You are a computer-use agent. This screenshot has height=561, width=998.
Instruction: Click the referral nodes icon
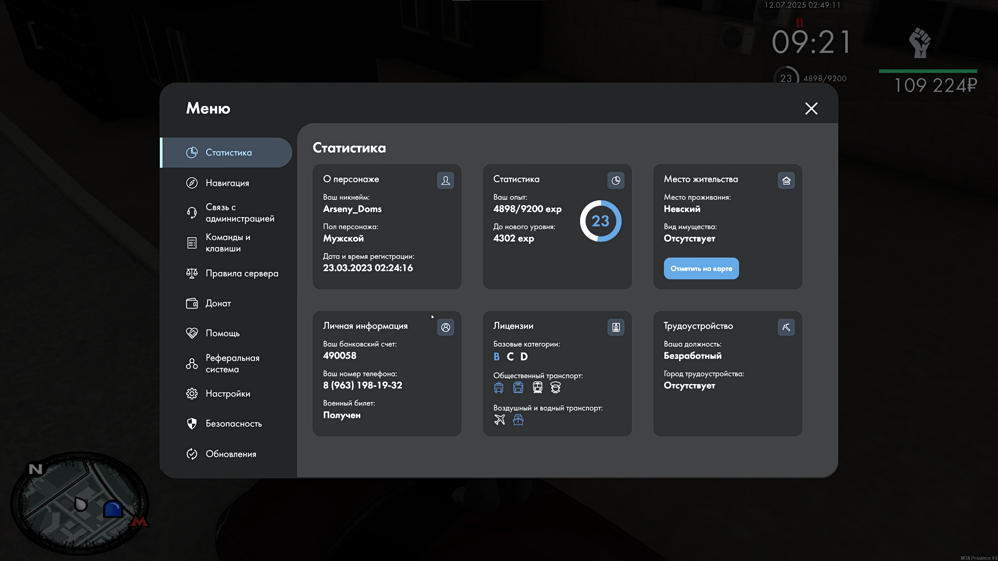[192, 363]
